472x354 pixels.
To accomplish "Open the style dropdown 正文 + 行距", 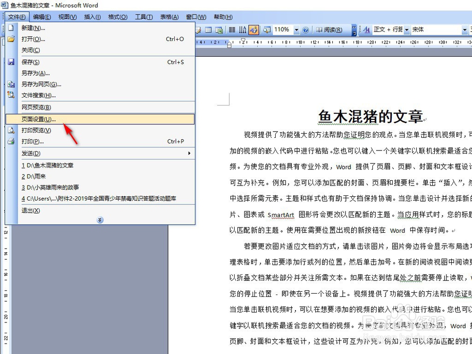I will click(x=407, y=30).
